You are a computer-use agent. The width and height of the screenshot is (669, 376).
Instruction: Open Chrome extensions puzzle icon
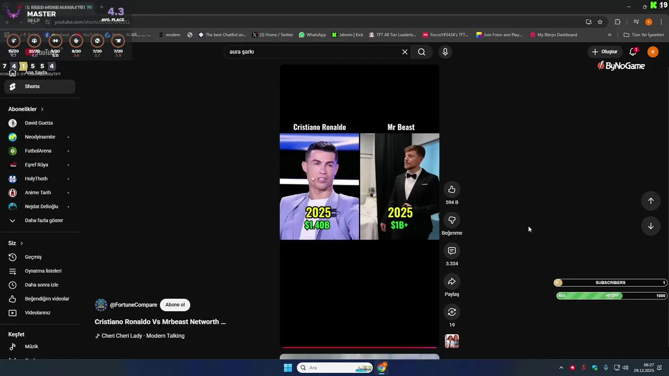tap(617, 22)
